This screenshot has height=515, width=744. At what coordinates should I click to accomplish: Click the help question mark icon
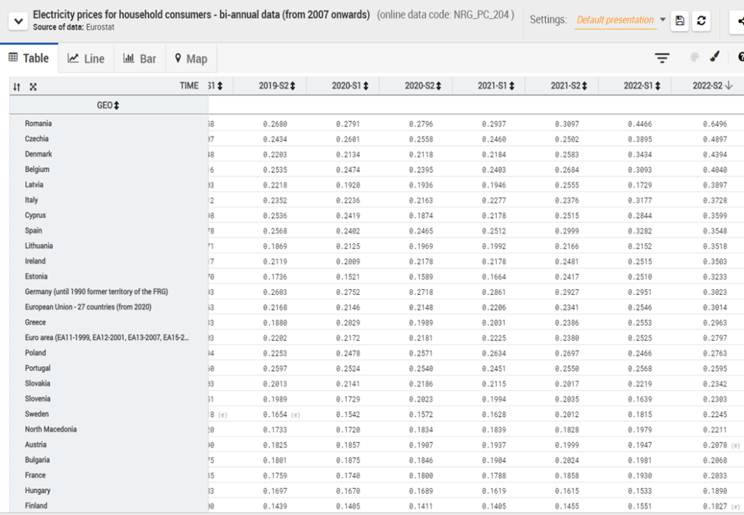(740, 57)
